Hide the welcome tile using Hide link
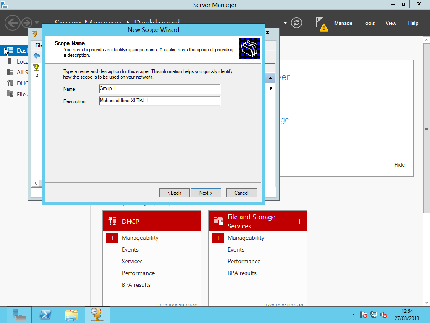The height and width of the screenshot is (323, 430). (399, 165)
